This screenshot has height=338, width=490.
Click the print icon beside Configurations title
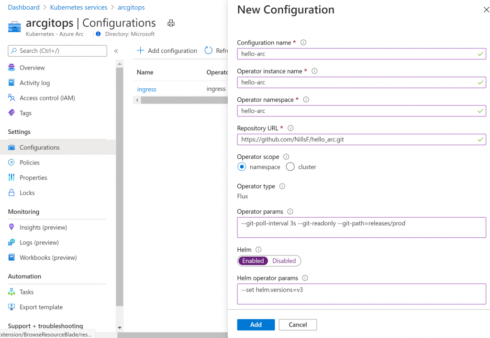[x=171, y=23]
